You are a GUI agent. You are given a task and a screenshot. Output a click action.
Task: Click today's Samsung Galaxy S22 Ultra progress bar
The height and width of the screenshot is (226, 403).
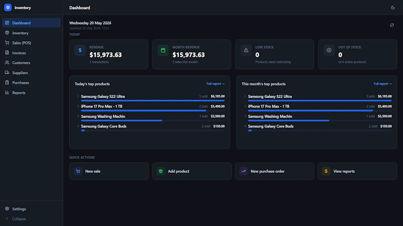point(153,101)
